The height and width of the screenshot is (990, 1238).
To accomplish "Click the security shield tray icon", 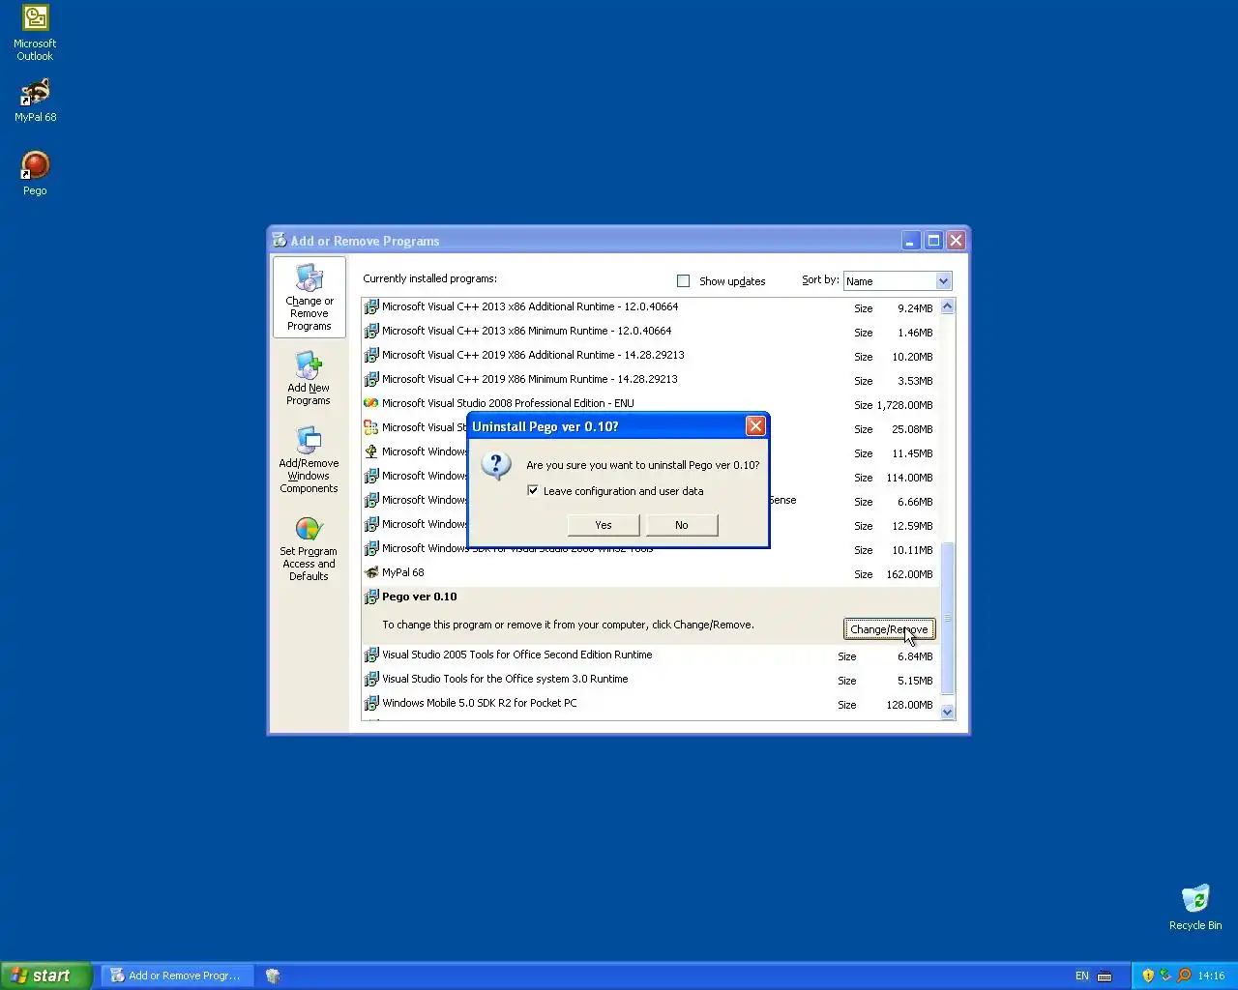I will click(x=1148, y=975).
